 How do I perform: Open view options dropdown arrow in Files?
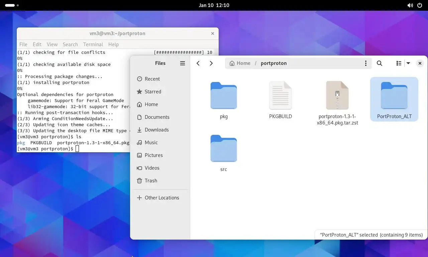[x=408, y=63]
